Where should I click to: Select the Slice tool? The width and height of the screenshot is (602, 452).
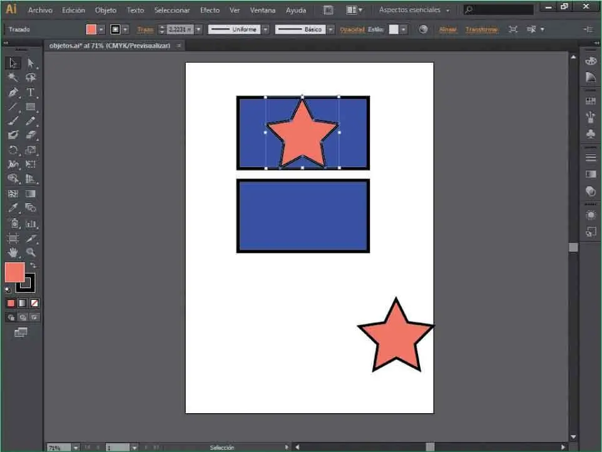pyautogui.click(x=31, y=239)
